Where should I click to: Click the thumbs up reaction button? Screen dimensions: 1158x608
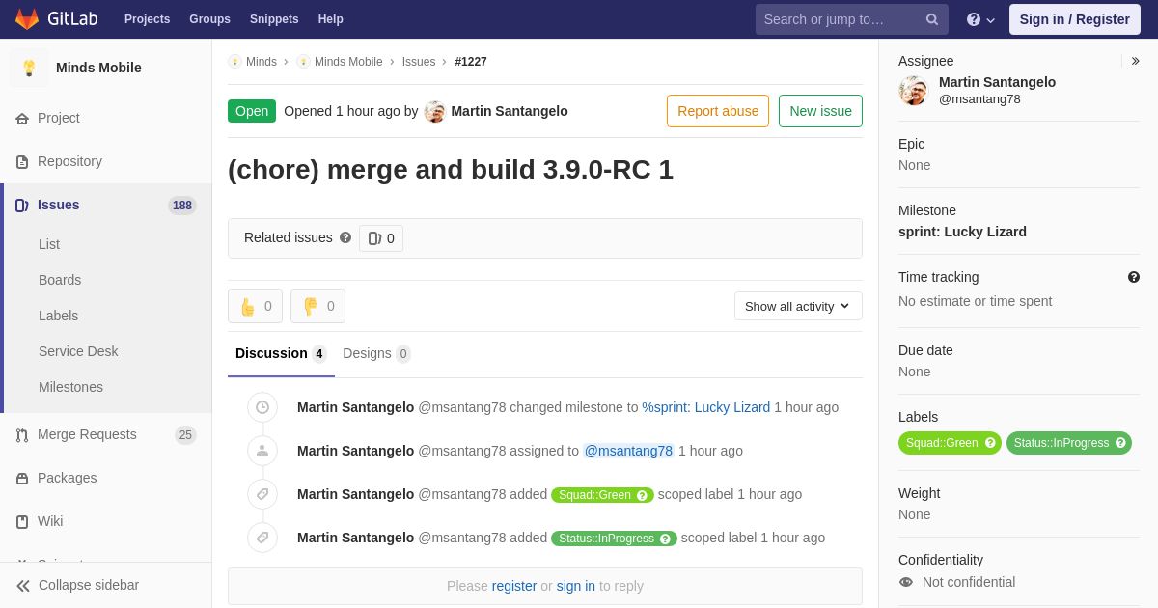[255, 306]
